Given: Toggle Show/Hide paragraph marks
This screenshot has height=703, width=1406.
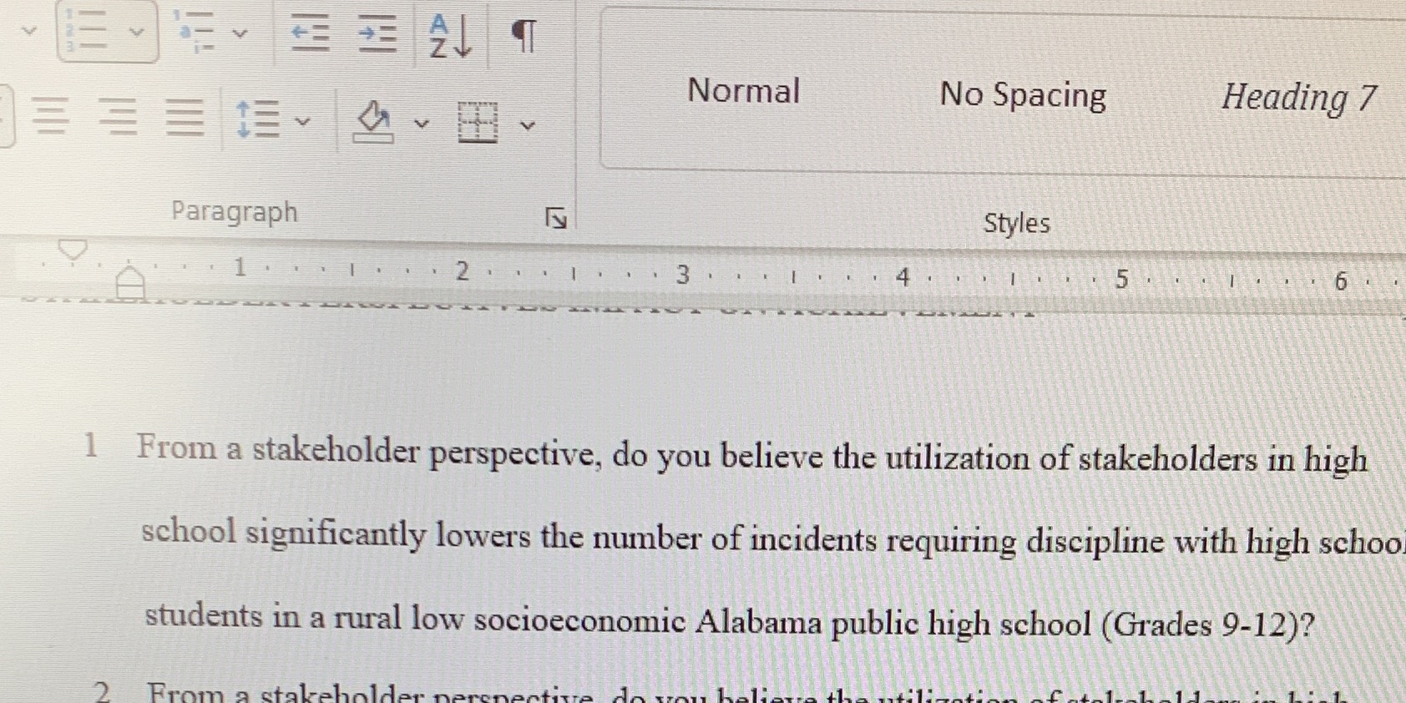Looking at the screenshot, I should [524, 36].
